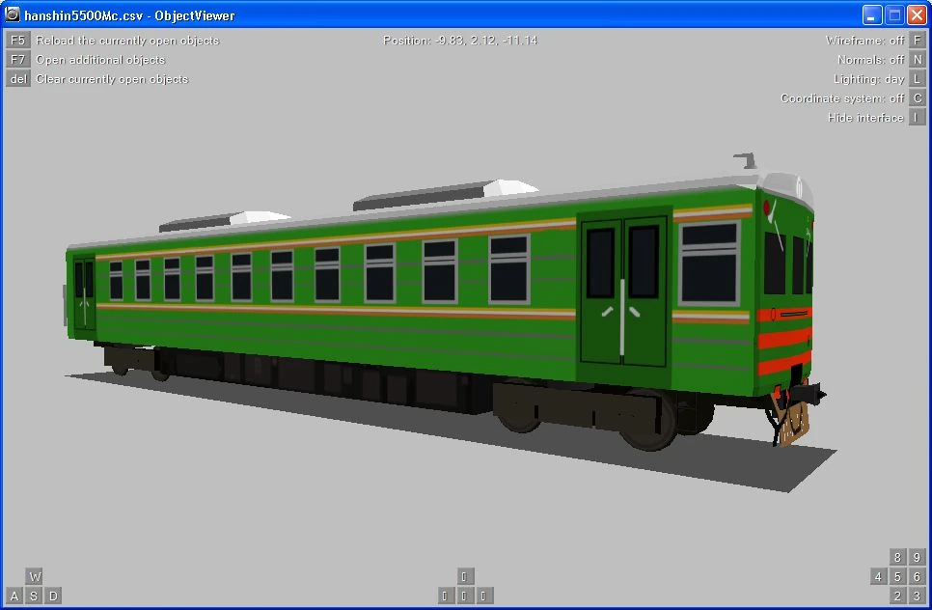The height and width of the screenshot is (610, 932).
Task: Click "Open additional objects" text
Action: pos(100,60)
